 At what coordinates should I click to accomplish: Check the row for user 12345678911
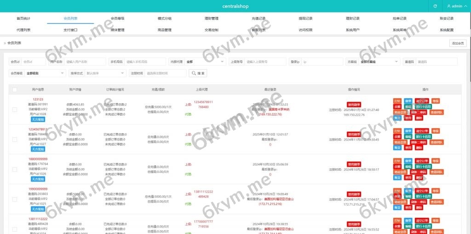click(15, 139)
